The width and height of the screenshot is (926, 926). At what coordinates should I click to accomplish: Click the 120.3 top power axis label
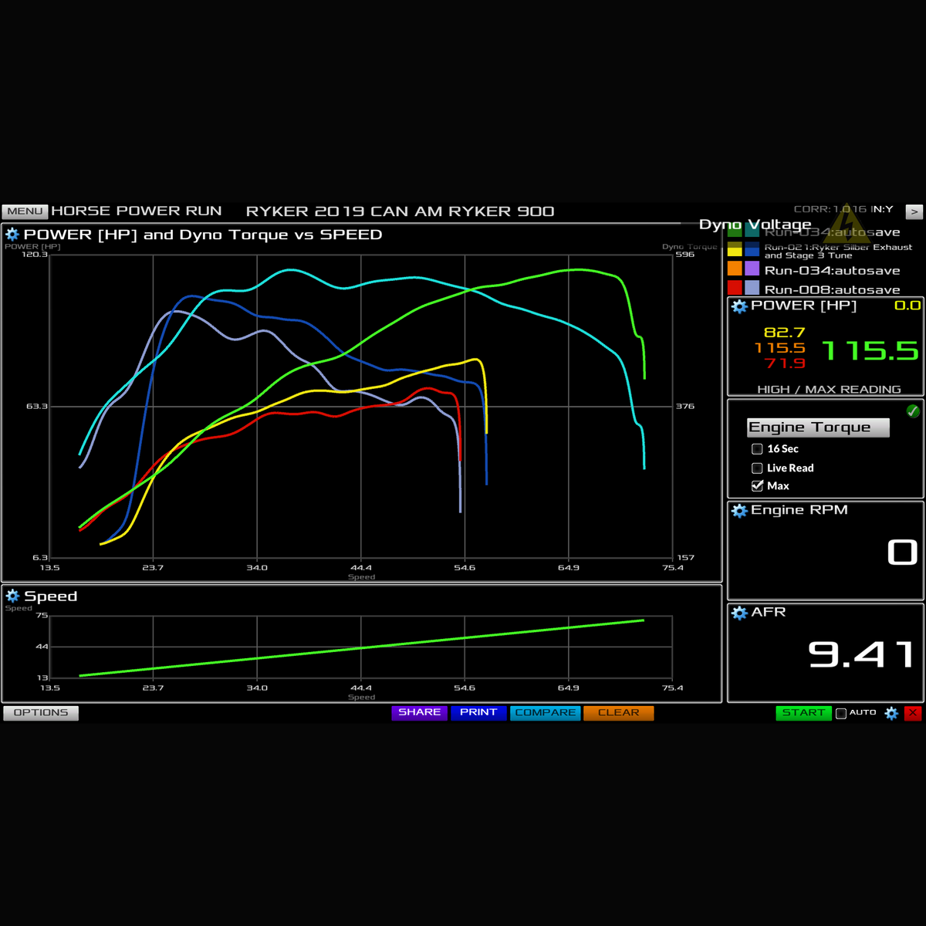(36, 255)
